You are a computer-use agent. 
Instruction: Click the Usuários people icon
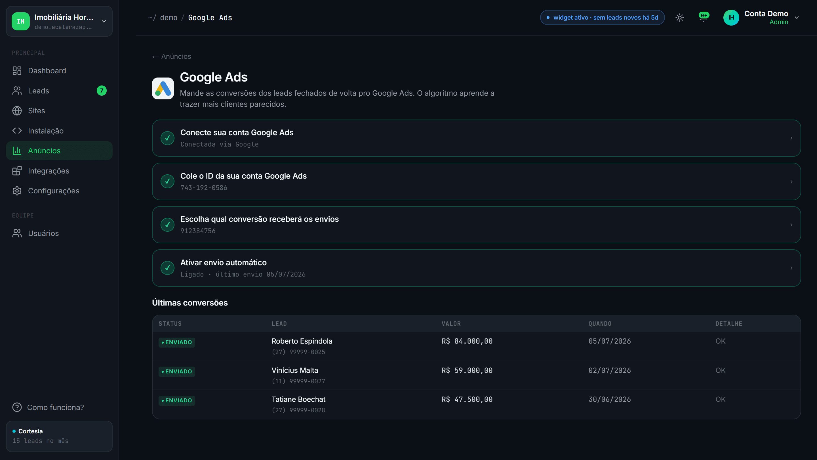tap(17, 233)
